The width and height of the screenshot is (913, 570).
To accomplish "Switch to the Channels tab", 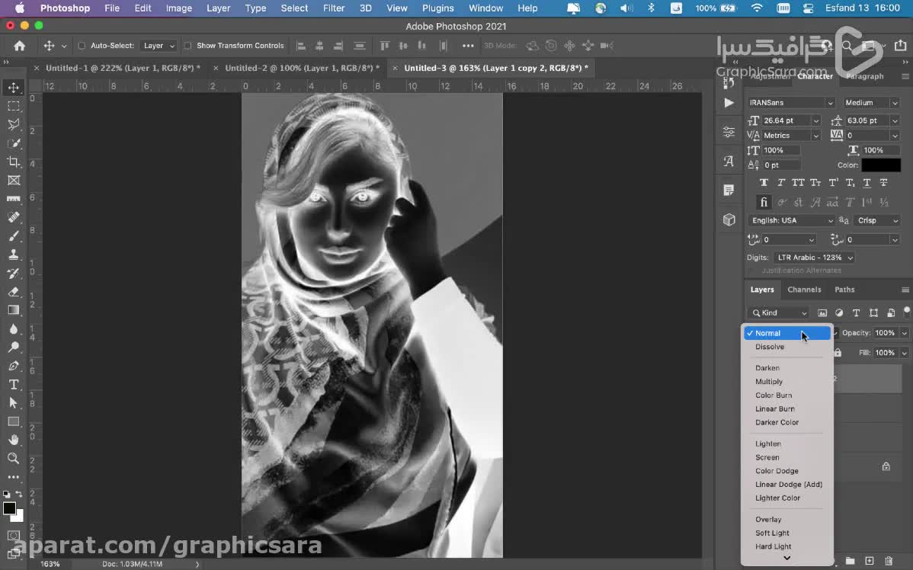I will (804, 290).
